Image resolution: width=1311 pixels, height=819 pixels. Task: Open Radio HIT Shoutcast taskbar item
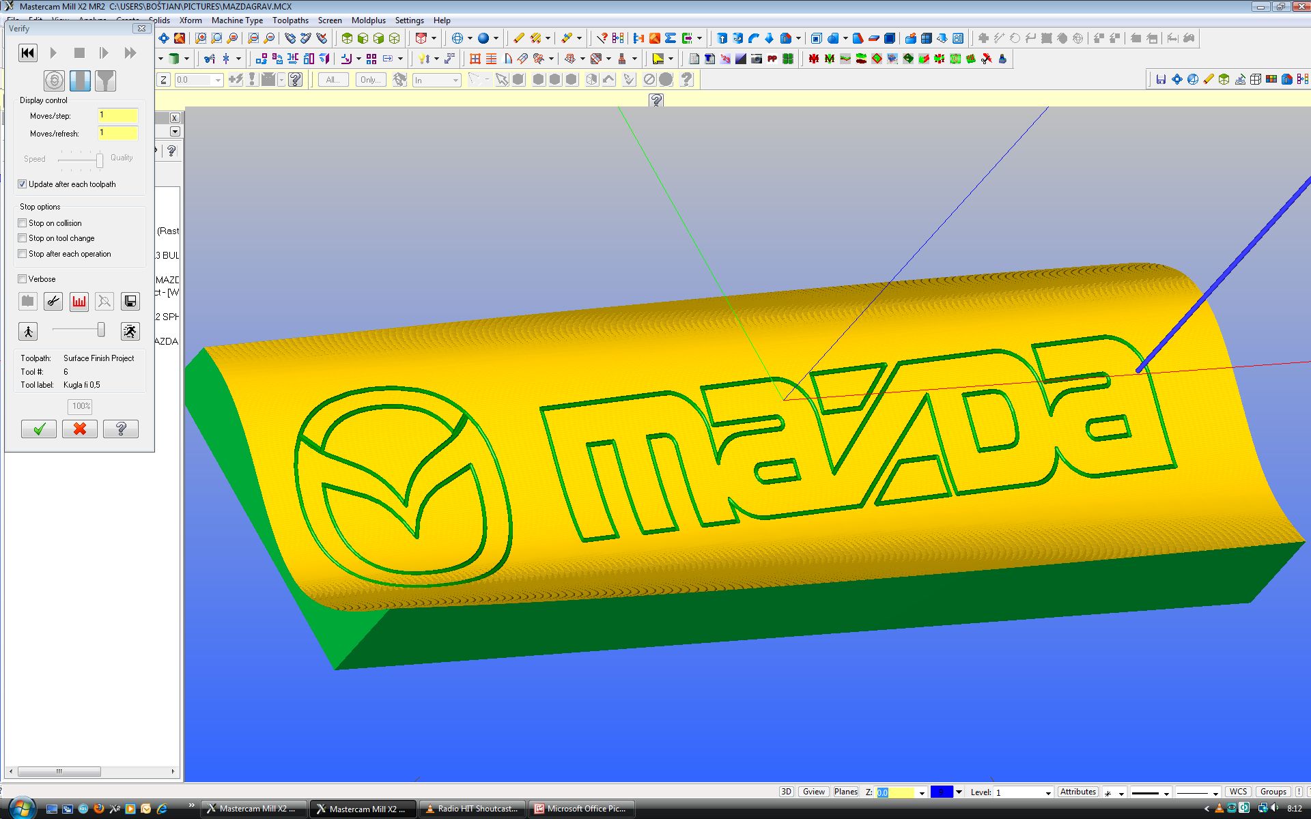pyautogui.click(x=472, y=809)
